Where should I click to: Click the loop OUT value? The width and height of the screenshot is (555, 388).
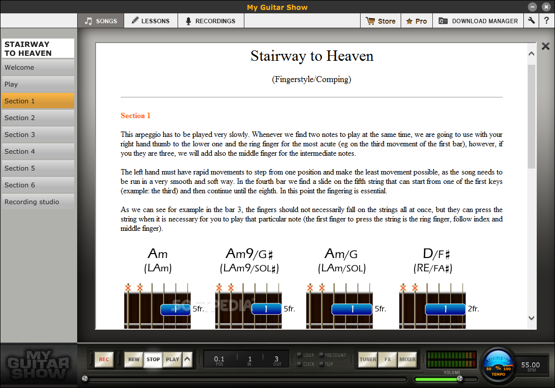(x=277, y=360)
